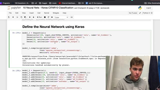Select the In [34] cell prompt

tap(17, 33)
